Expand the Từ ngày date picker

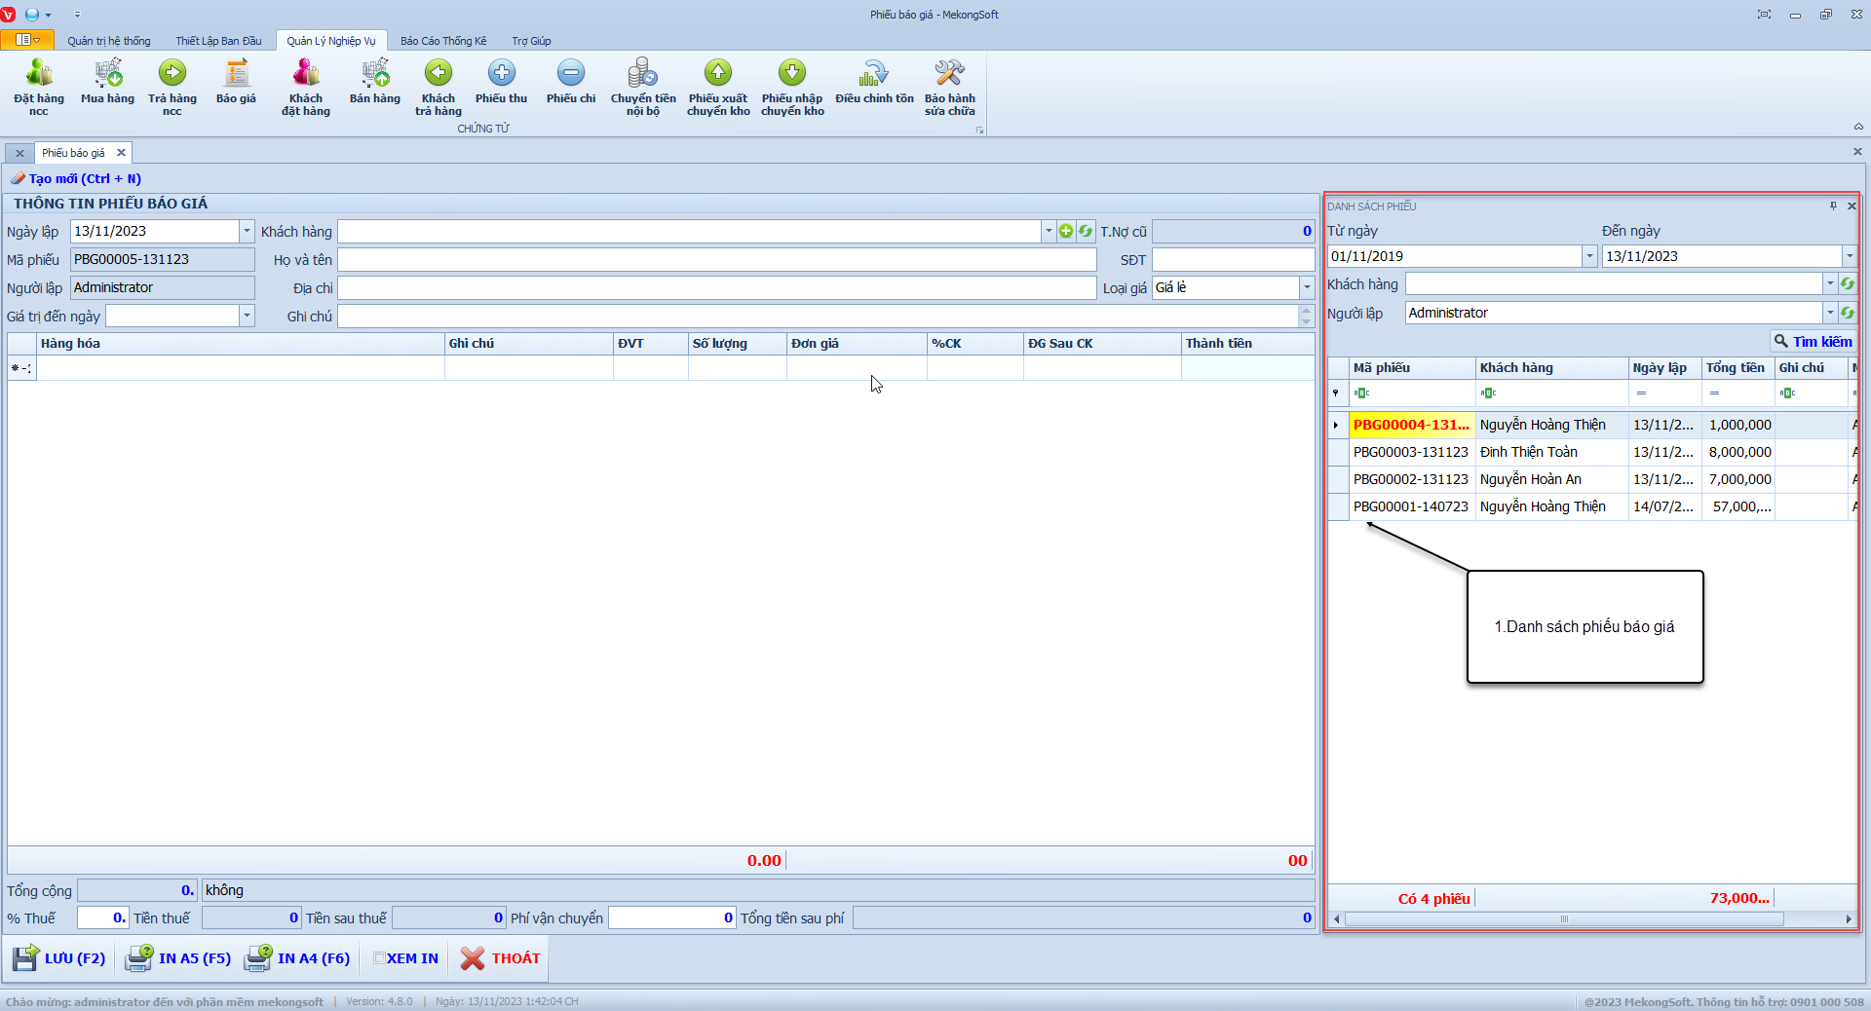click(x=1589, y=256)
